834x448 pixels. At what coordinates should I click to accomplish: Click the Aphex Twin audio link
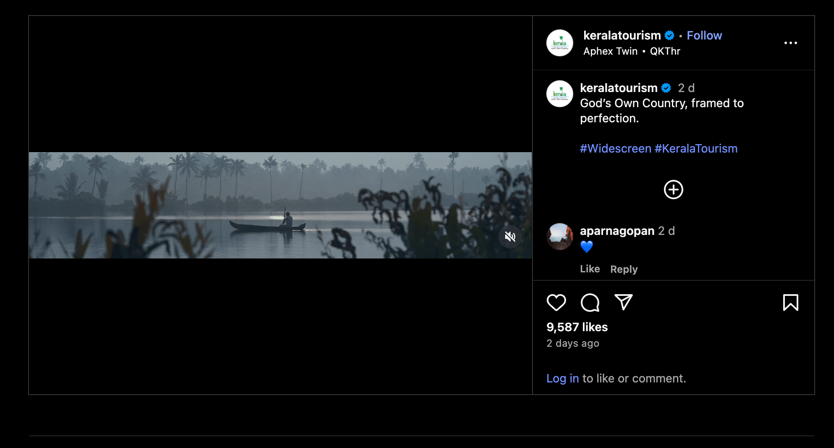point(610,51)
